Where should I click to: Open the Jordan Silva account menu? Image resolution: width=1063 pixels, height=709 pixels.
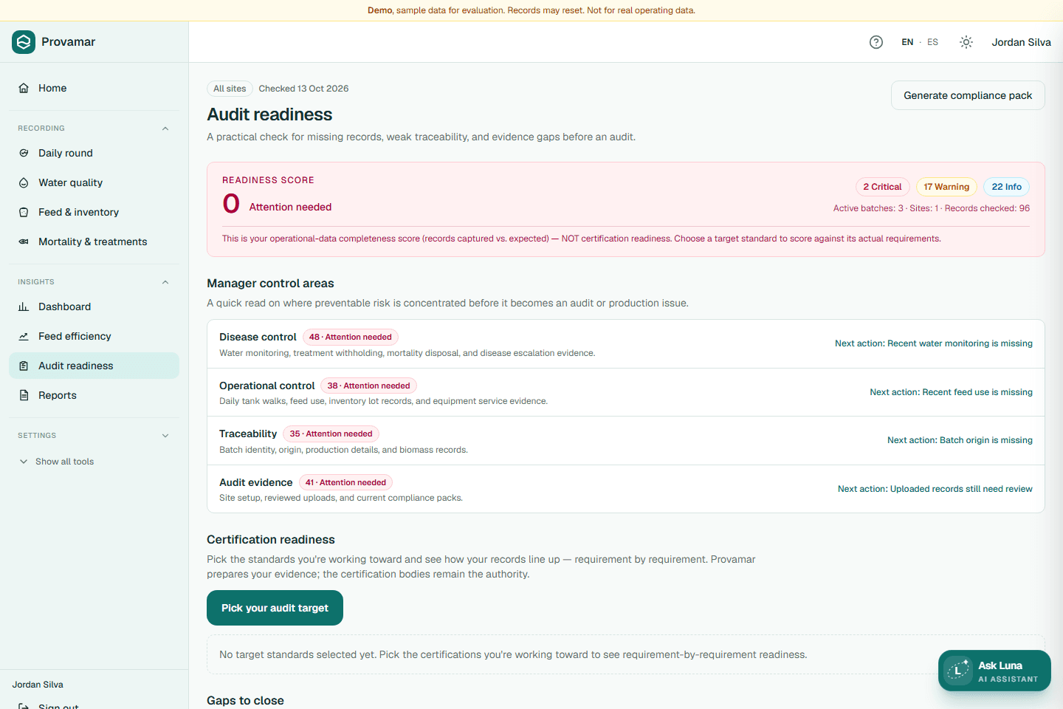[1021, 42]
